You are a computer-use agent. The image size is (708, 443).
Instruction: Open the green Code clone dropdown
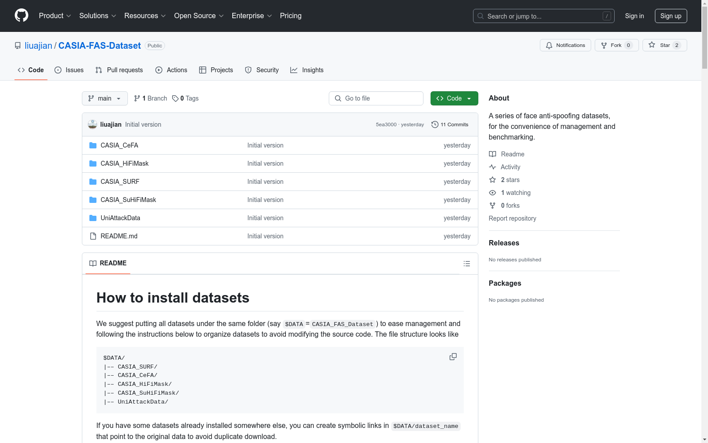[454, 98]
